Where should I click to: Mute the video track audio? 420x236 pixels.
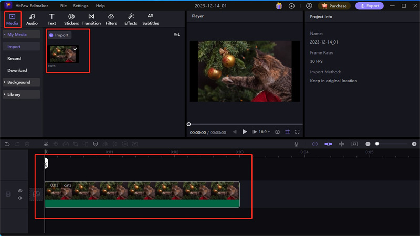coord(20,198)
